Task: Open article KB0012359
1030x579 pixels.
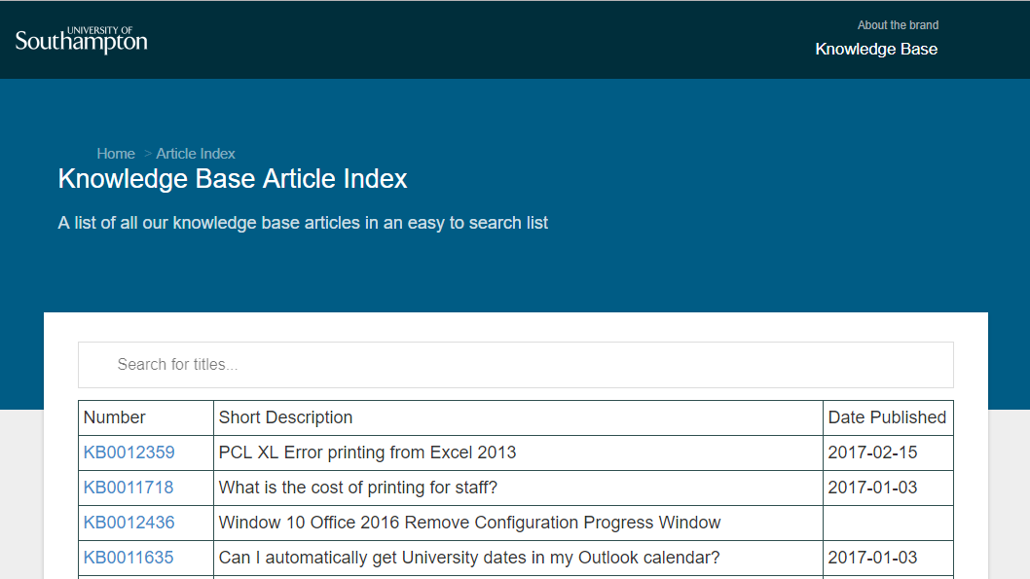Action: 129,452
